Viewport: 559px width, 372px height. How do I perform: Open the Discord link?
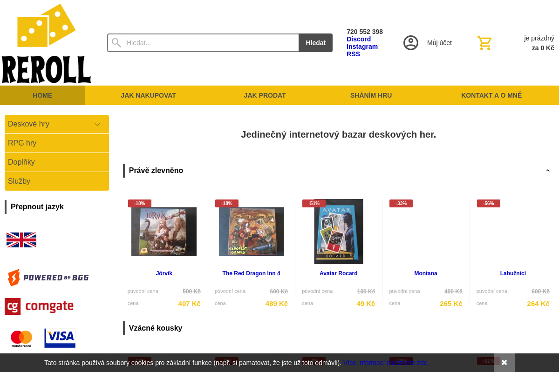359,39
